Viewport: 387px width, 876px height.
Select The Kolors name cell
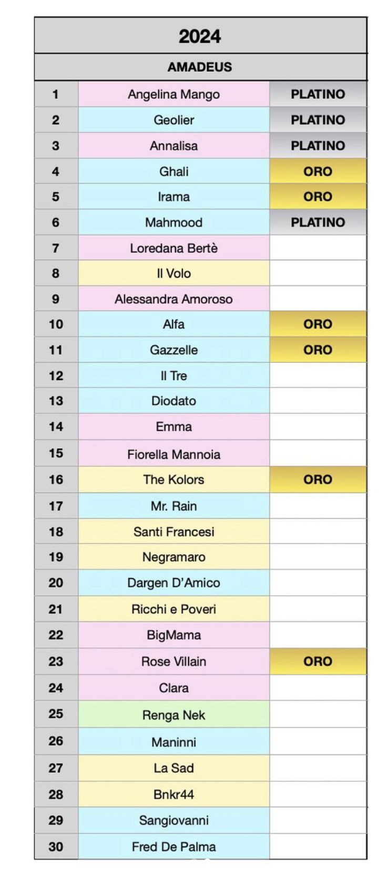pyautogui.click(x=174, y=480)
